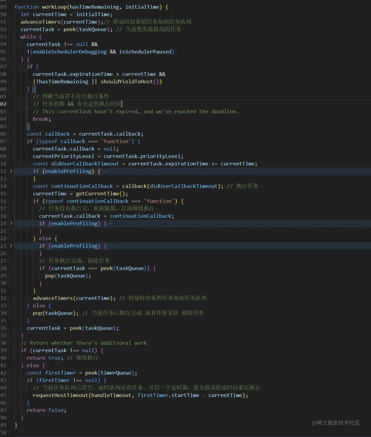Click the 'break' statement
371x437 pixels.
(x=40, y=119)
